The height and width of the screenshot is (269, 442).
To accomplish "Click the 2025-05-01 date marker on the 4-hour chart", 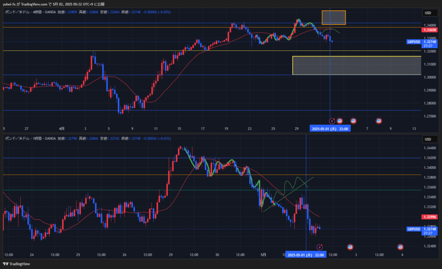I will click(x=330, y=129).
